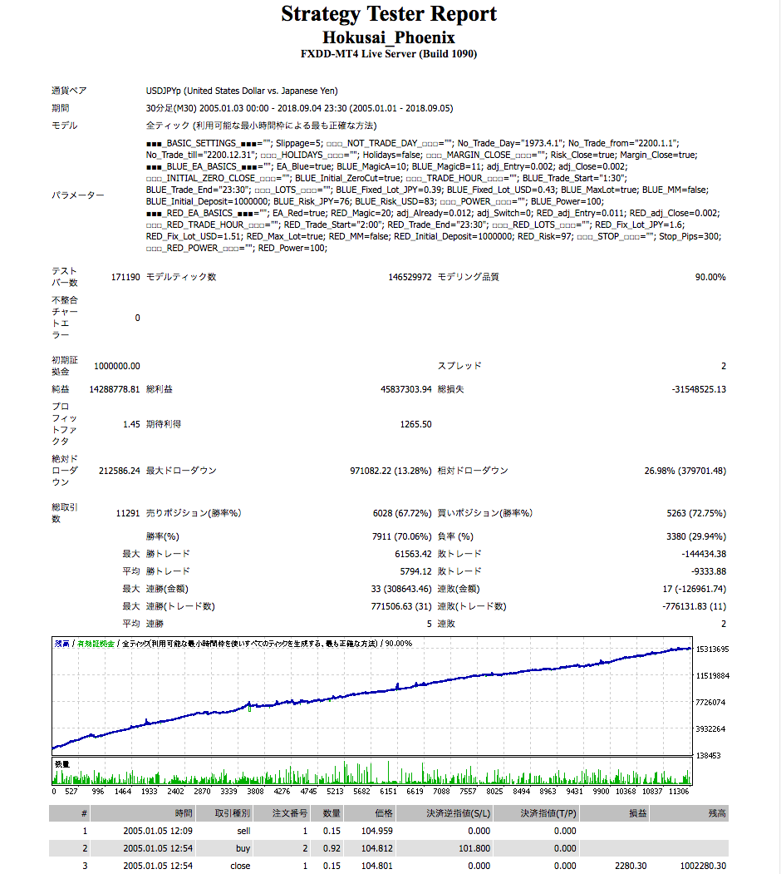The width and height of the screenshot is (781, 874).
Task: Click the price cell 104.959
Action: coord(377,831)
